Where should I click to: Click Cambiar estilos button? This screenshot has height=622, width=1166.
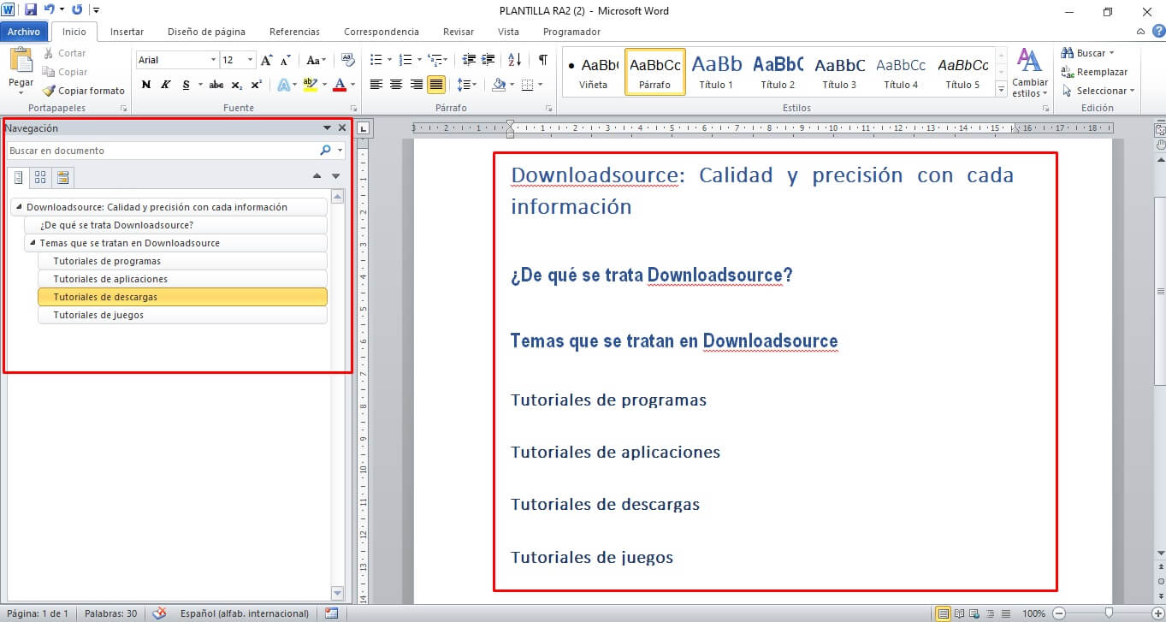click(x=1029, y=74)
